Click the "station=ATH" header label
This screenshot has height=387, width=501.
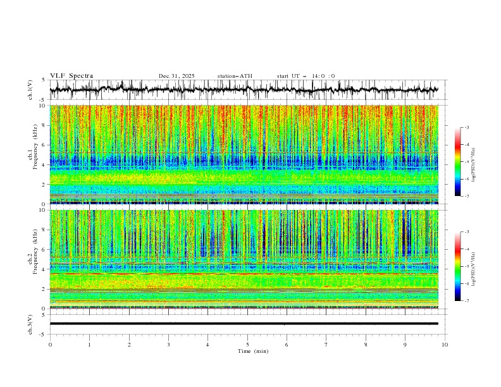(x=235, y=76)
